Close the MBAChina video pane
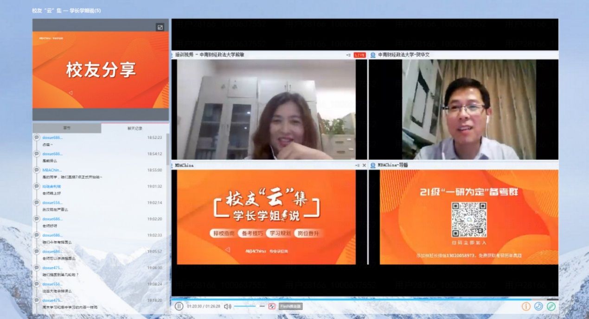The image size is (589, 319). [x=364, y=165]
